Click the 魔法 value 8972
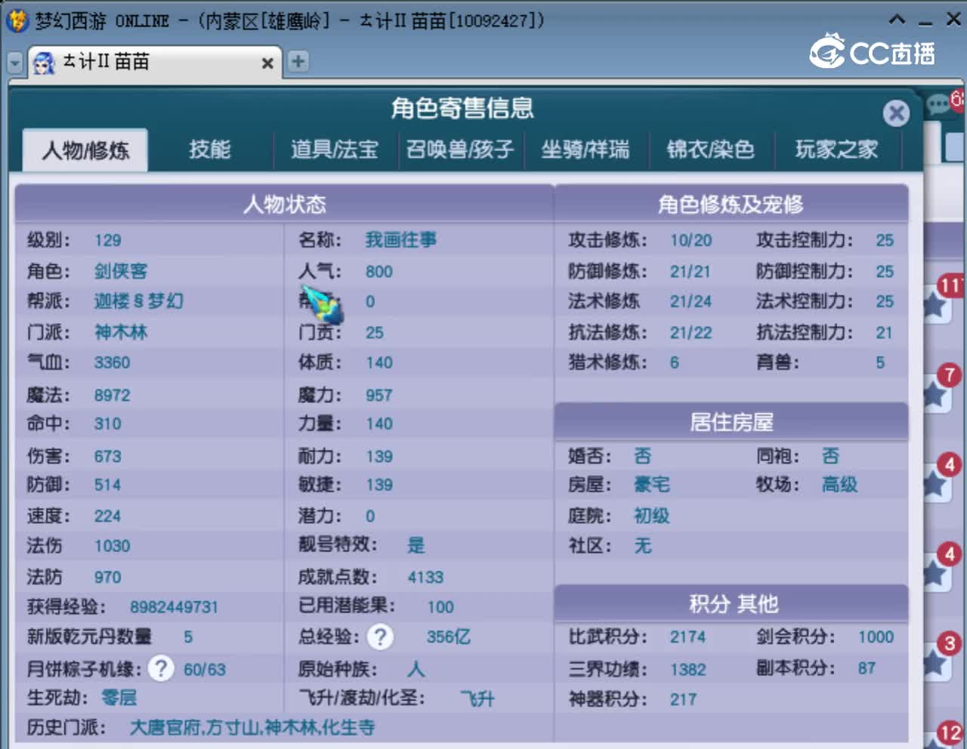 point(112,396)
